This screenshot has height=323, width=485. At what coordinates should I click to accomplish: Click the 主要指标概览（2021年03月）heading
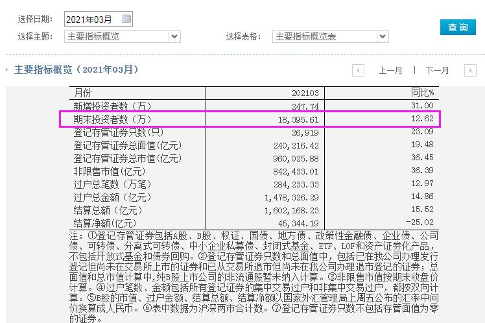point(76,69)
